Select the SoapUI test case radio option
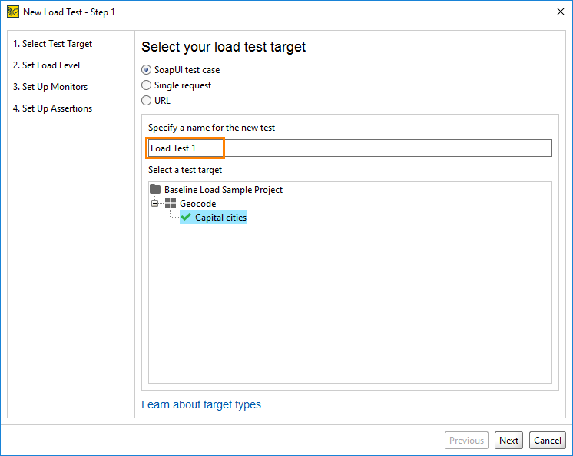The image size is (573, 456). click(x=146, y=69)
